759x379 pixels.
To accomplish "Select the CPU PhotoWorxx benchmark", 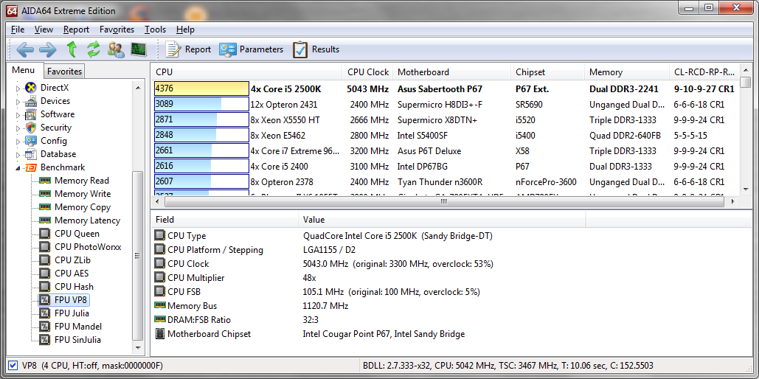I will tap(80, 247).
